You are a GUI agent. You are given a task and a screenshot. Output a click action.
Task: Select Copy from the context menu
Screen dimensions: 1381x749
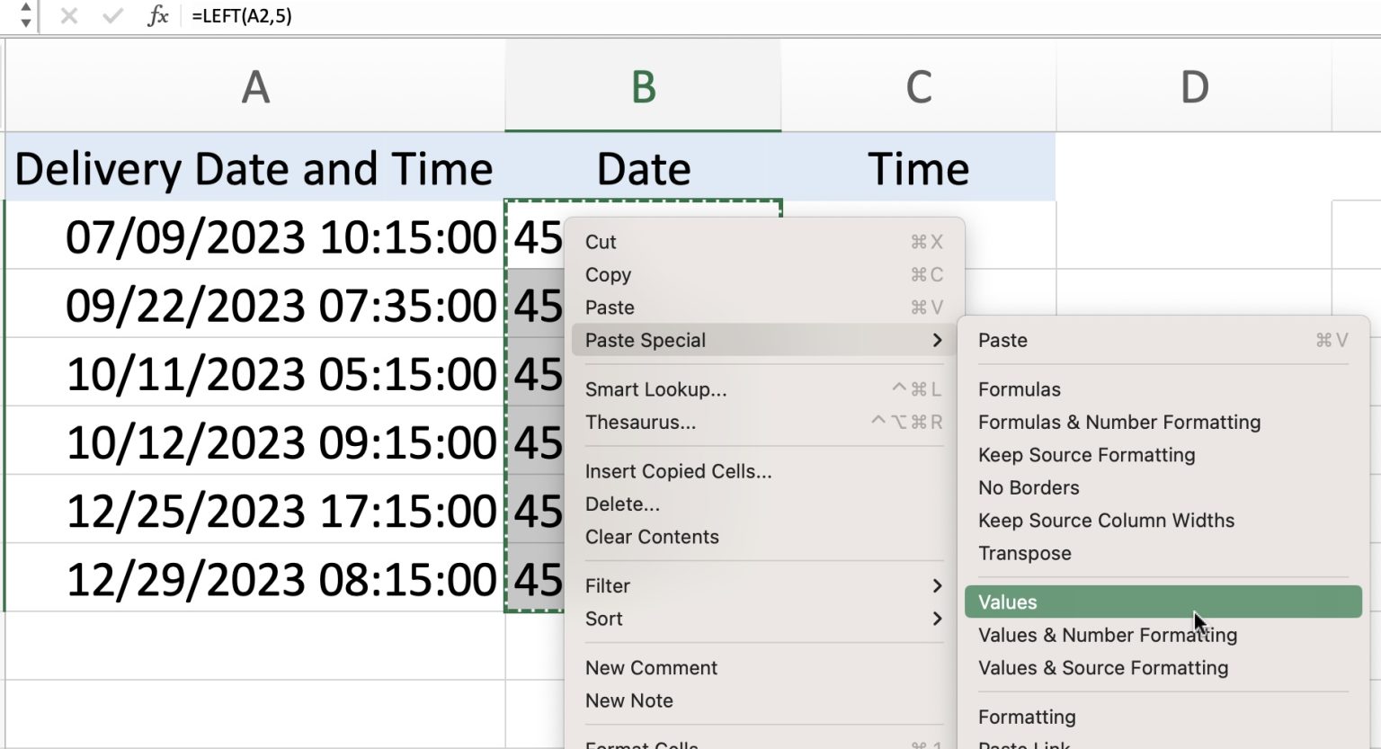coord(608,275)
